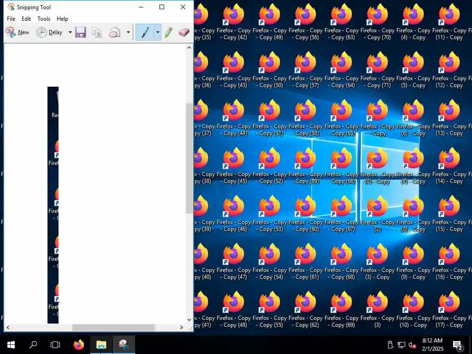Save the snip using the floppy icon
Viewport: 472px width, 354px height.
(x=81, y=32)
